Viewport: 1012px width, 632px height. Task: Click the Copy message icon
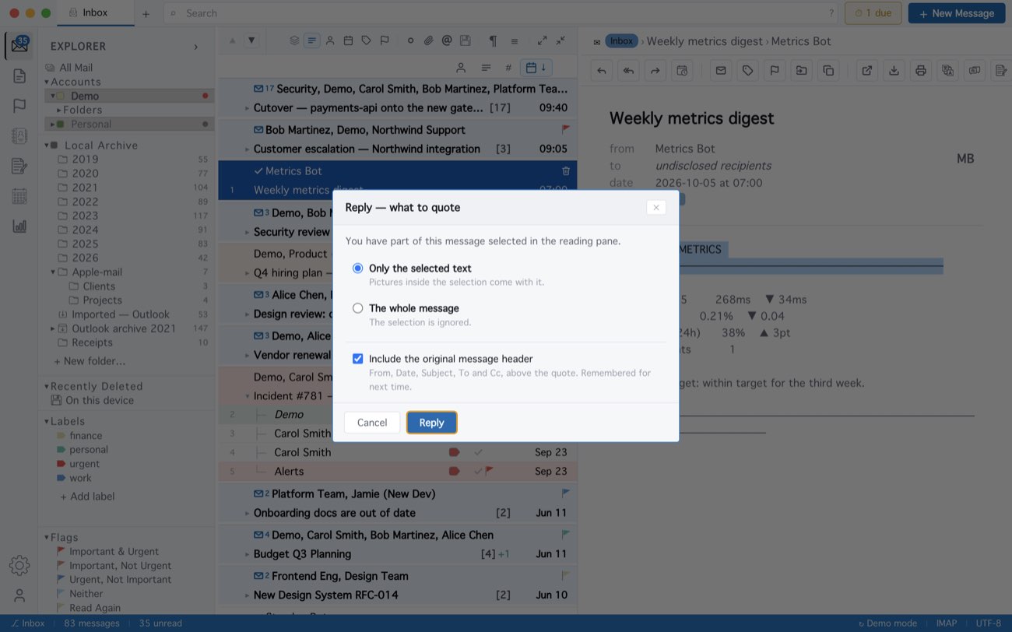828,71
